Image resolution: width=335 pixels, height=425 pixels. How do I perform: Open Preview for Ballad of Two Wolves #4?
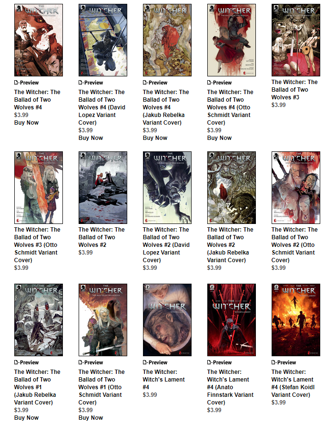(26, 83)
